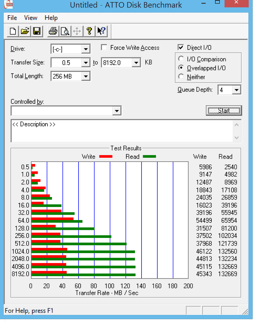Click the Read column header in results
Image resolution: width=255 pixels, height=322 pixels.
pyautogui.click(x=225, y=157)
